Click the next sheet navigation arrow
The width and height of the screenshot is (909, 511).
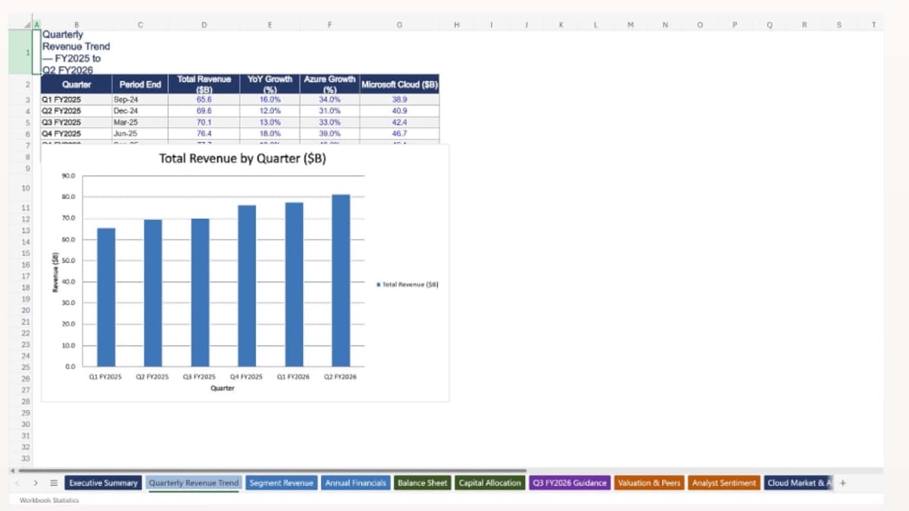(36, 483)
